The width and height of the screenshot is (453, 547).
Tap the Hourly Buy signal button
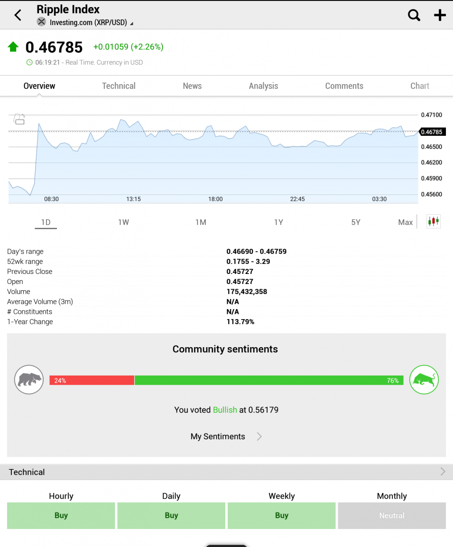tap(61, 516)
